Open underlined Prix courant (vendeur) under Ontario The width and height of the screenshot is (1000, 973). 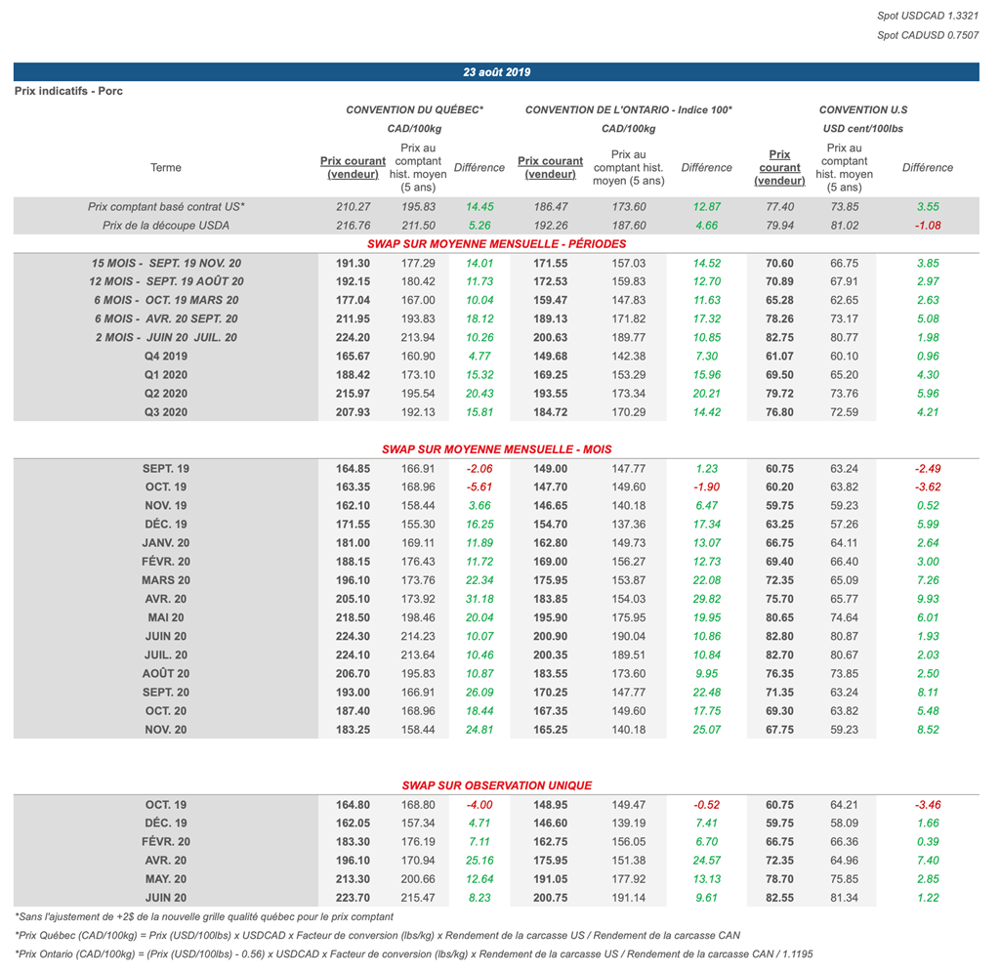pos(550,167)
